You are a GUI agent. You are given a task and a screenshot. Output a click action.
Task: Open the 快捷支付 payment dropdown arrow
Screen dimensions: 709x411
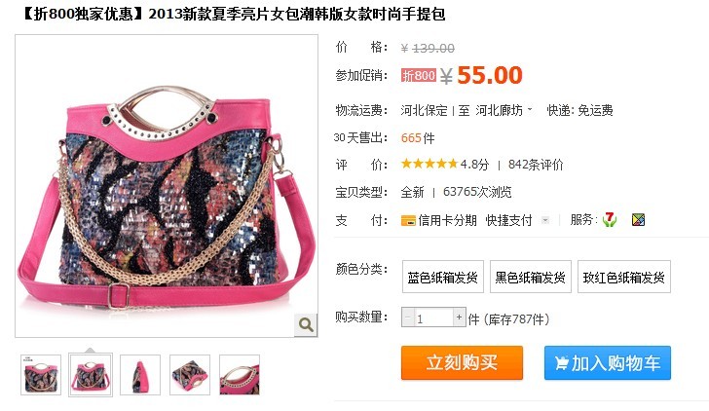545,221
